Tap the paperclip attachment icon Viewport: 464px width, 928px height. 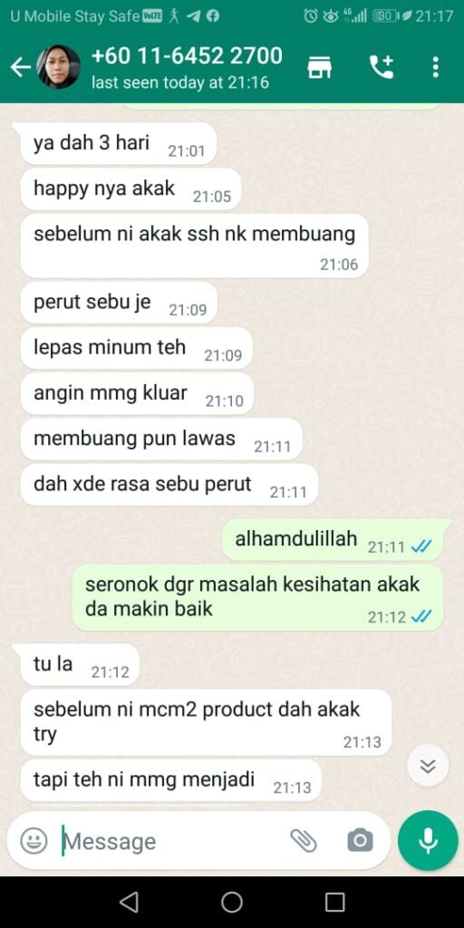304,840
